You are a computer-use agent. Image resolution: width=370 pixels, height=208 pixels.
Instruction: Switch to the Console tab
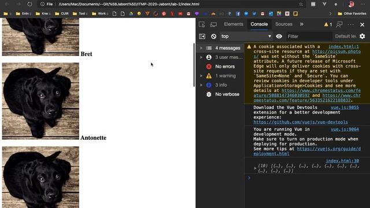259,24
